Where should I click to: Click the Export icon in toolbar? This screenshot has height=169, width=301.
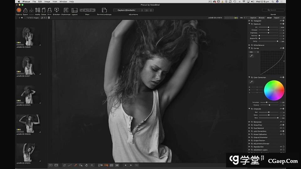click(25, 10)
